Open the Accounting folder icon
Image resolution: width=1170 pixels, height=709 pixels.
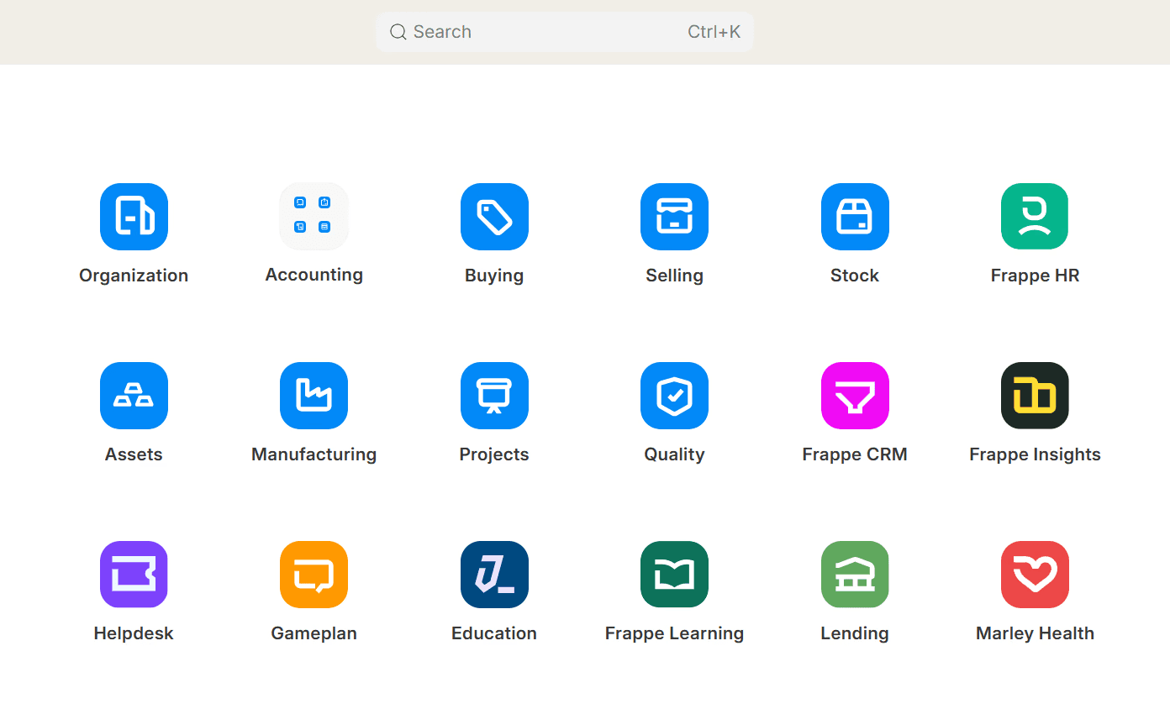[x=314, y=217]
